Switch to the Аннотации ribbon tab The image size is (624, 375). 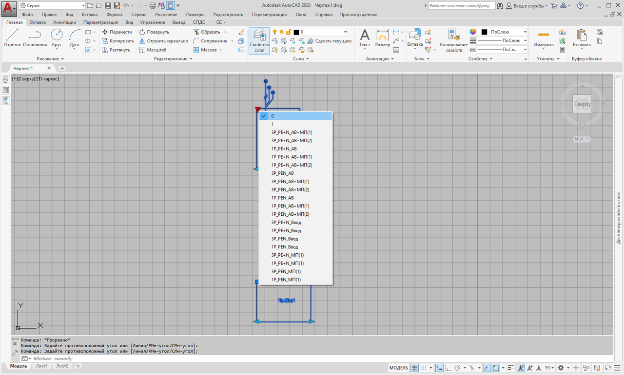click(x=64, y=22)
